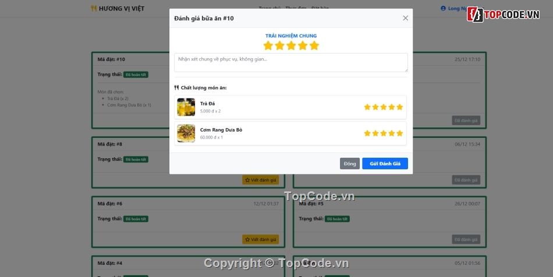Close the review dialog with the X icon
This screenshot has height=277, width=553.
[406, 18]
